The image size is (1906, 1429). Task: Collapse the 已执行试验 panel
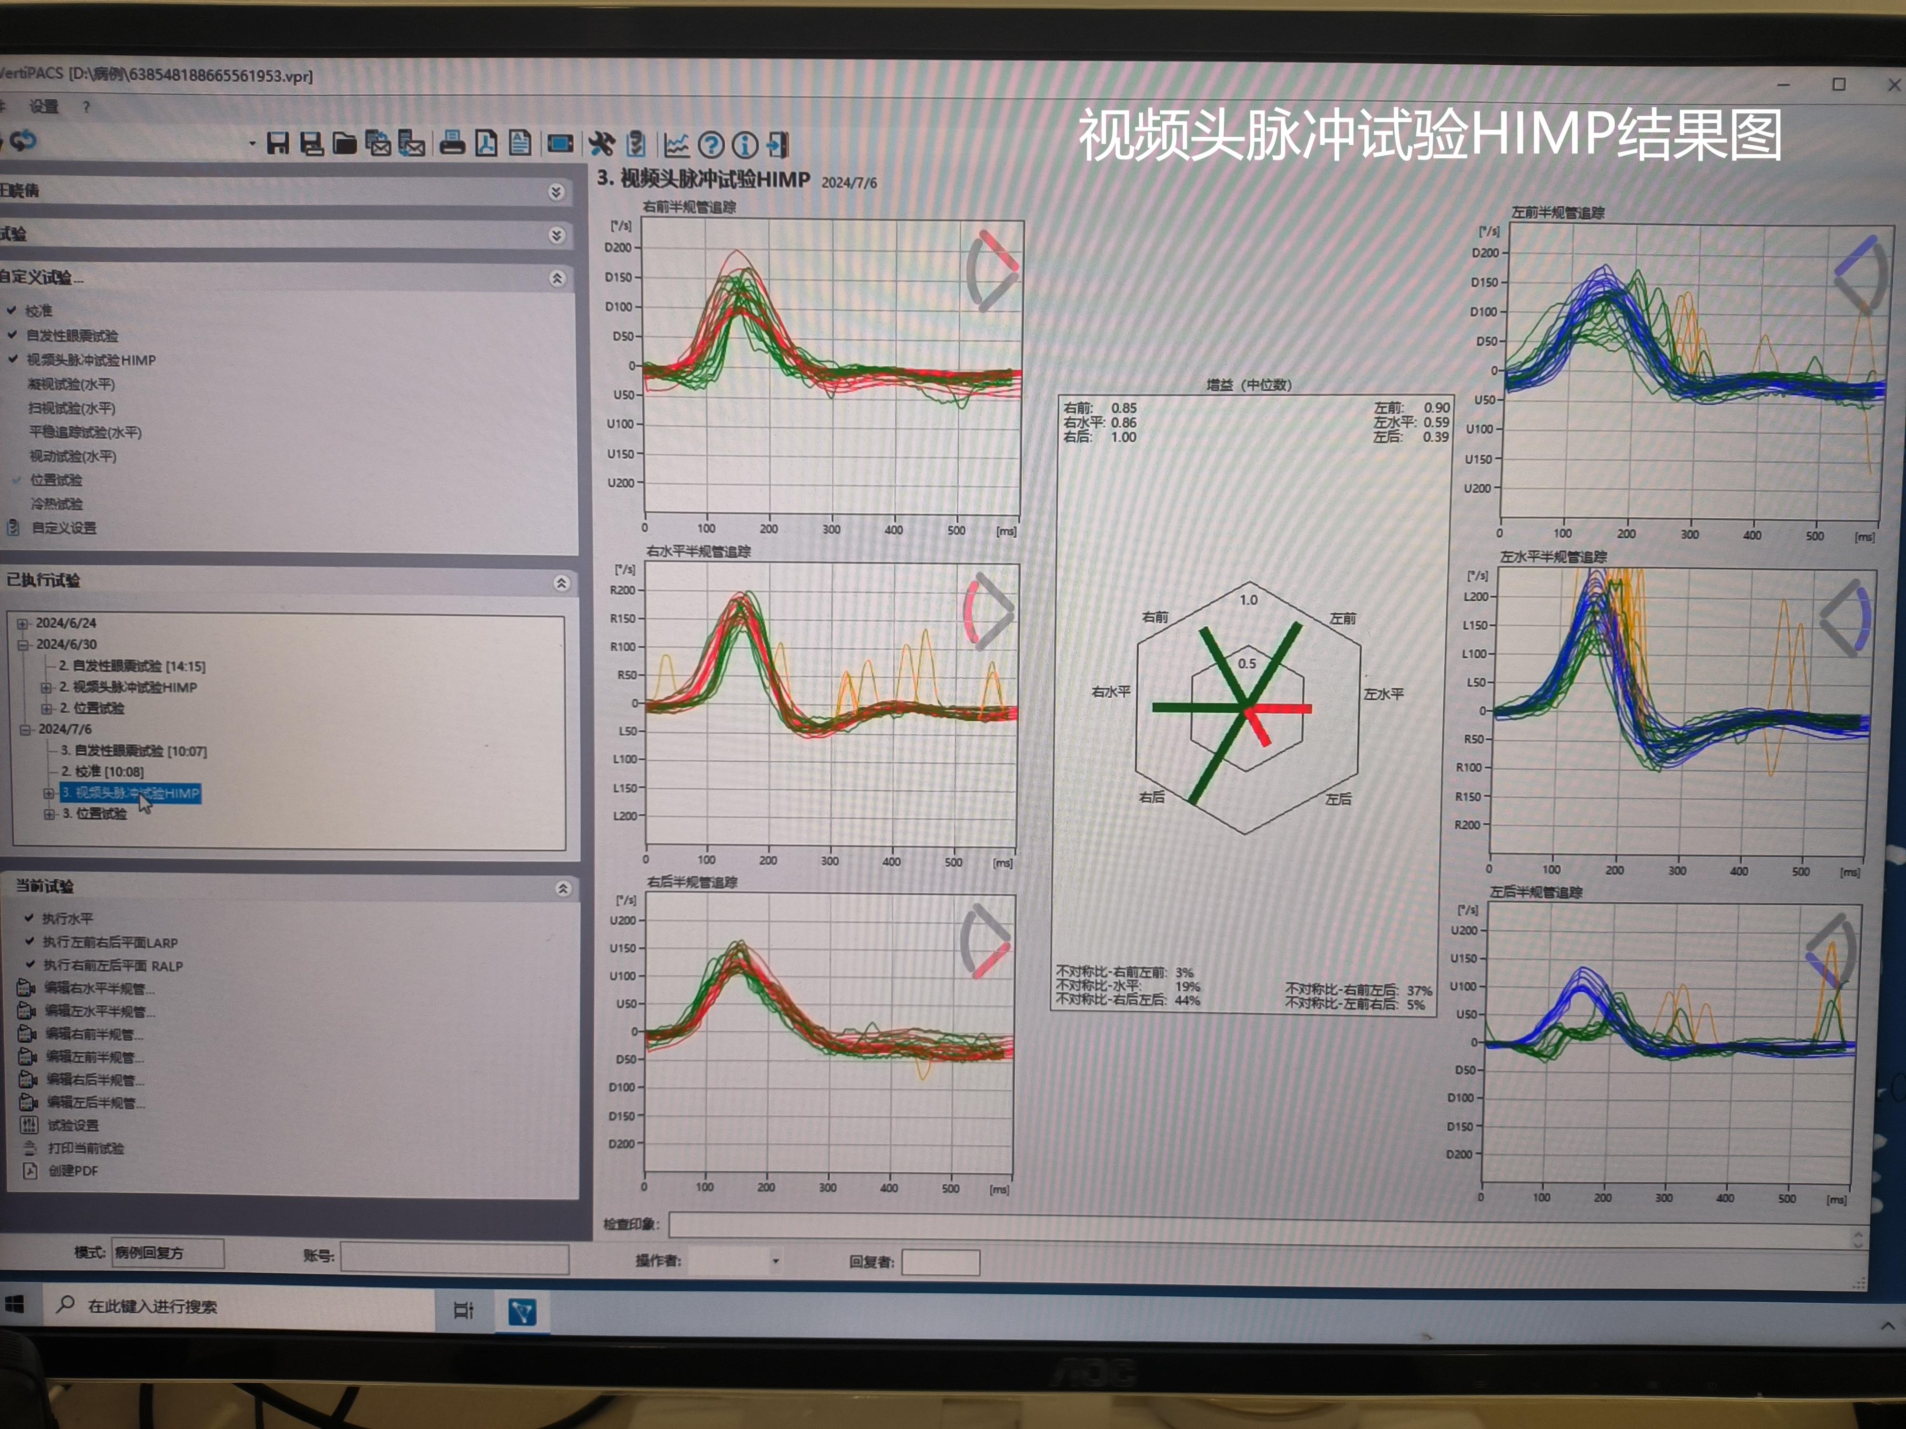pyautogui.click(x=561, y=583)
